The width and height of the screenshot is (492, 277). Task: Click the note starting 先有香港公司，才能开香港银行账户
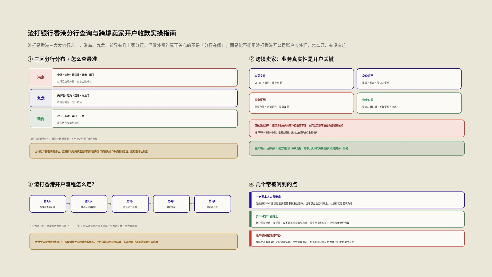coord(83,226)
